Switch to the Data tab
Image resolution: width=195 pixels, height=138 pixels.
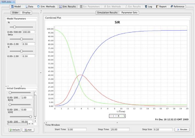[29, 7]
